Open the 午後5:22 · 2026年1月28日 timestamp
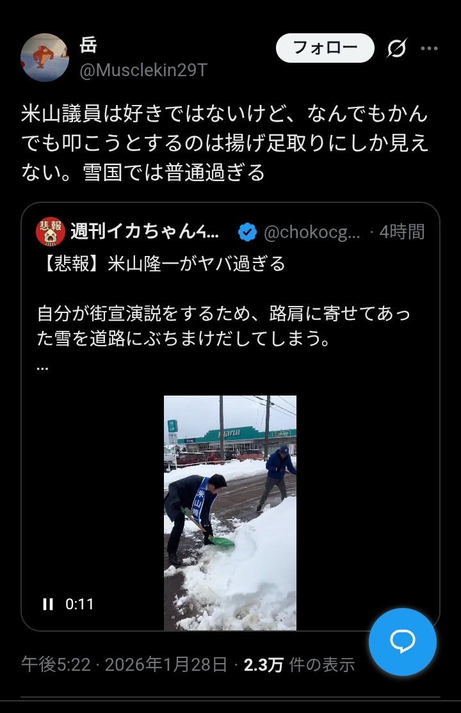This screenshot has width=461, height=713. click(124, 665)
